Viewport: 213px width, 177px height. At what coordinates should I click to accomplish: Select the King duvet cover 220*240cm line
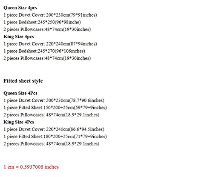coord(50,44)
